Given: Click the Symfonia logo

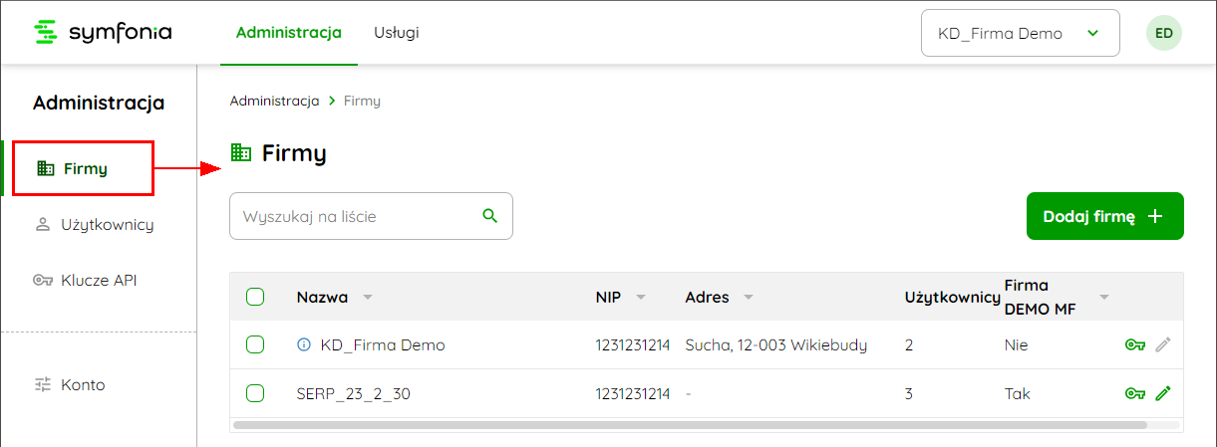Looking at the screenshot, I should click(103, 33).
